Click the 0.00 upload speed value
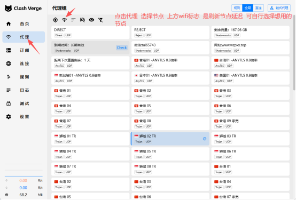 tap(23, 181)
